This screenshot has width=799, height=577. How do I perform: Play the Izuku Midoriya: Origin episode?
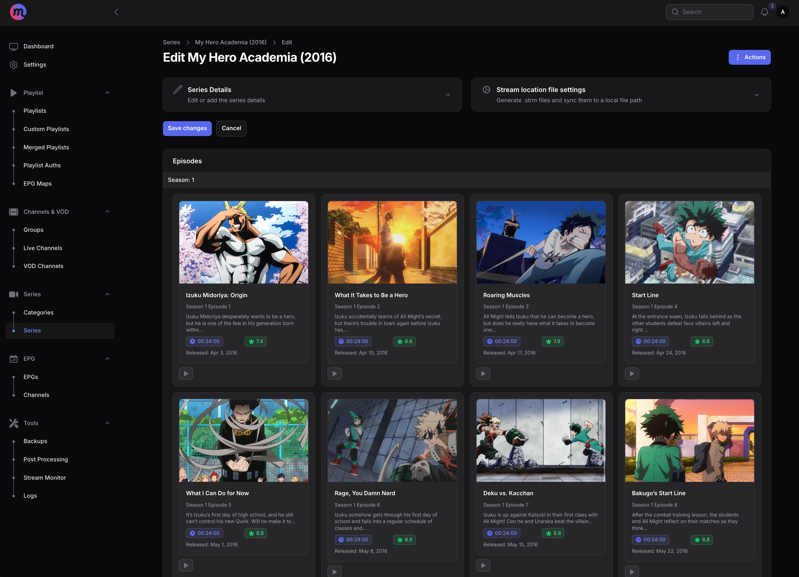click(186, 373)
